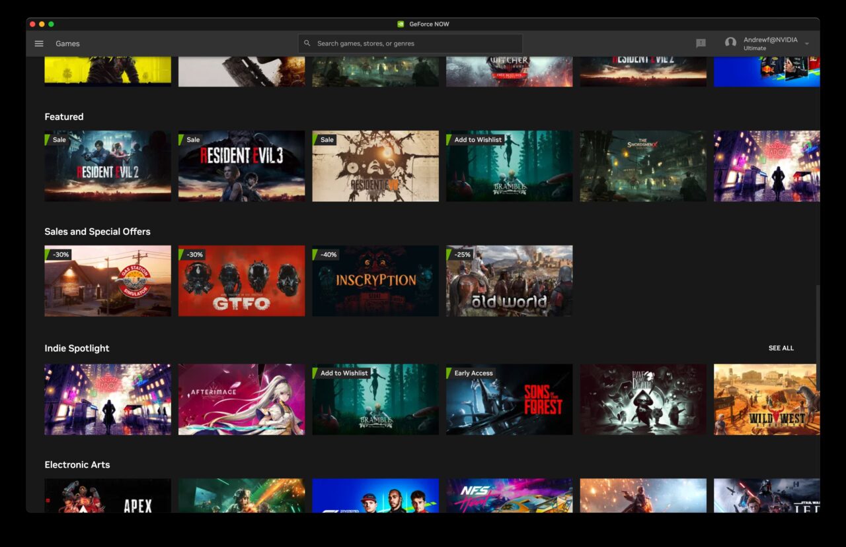Click the Sale badge on Resident Evil 2
Screen dimensions: 846x547
[59, 140]
